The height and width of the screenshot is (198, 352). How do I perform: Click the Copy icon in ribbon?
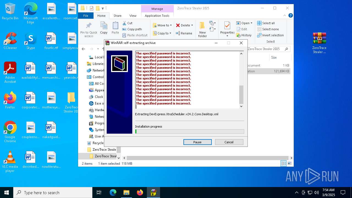click(104, 26)
